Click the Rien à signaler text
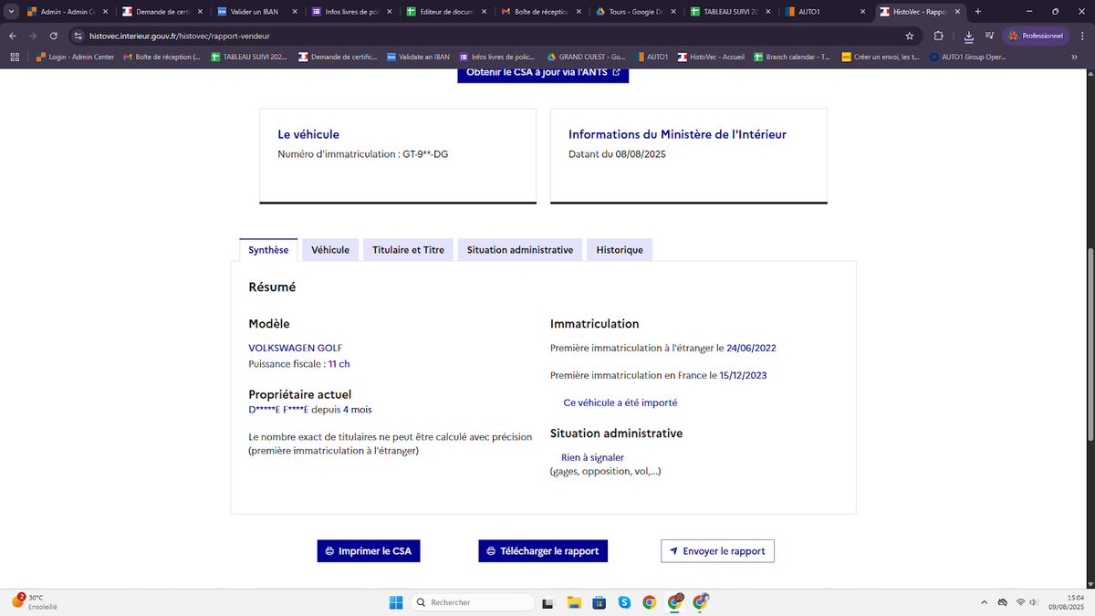The image size is (1095, 616). [x=592, y=458]
